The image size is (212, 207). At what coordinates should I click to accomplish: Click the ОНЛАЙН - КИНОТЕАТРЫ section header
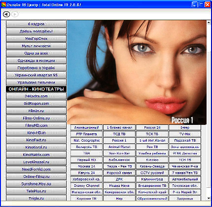click(36, 89)
